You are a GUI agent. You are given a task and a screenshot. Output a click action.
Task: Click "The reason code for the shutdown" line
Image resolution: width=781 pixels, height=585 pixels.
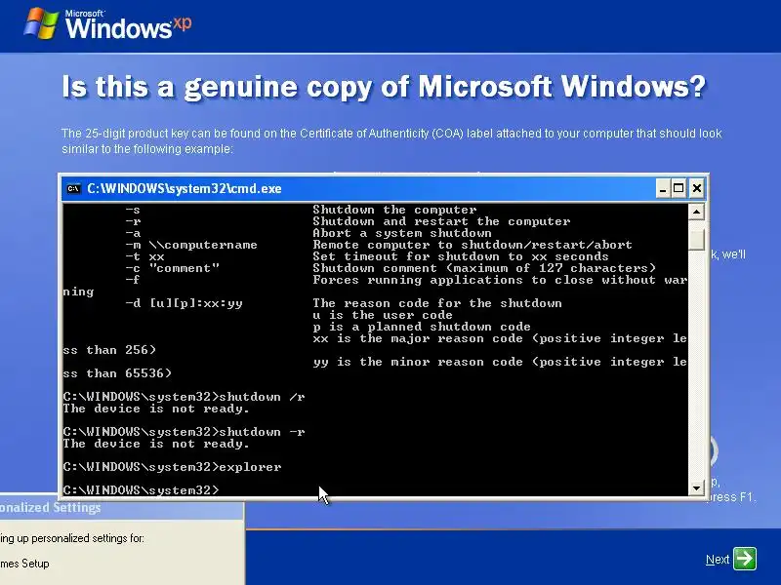coord(436,303)
